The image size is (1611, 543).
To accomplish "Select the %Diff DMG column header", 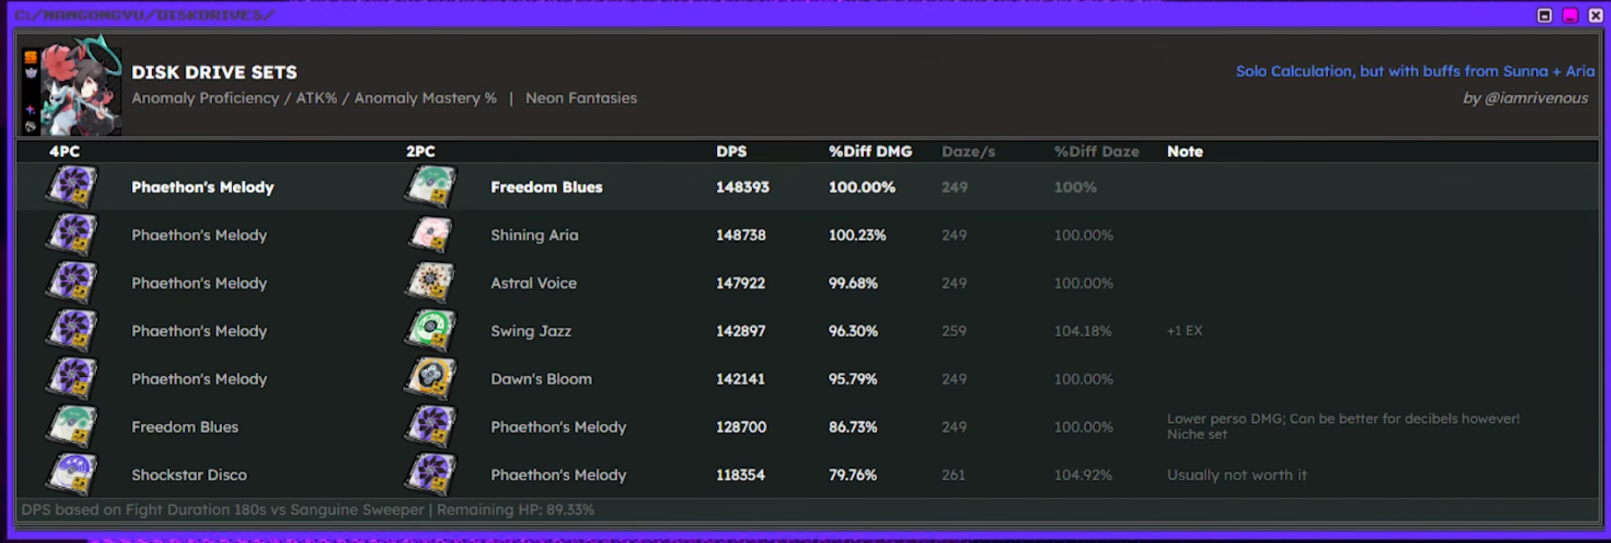I will pos(870,151).
